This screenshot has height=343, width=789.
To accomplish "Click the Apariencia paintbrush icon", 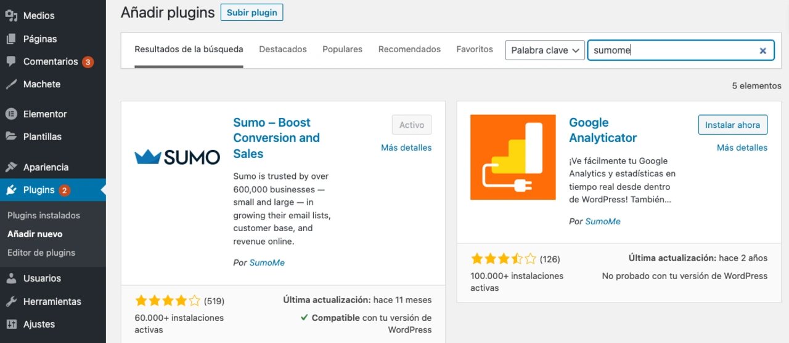I will coord(11,167).
